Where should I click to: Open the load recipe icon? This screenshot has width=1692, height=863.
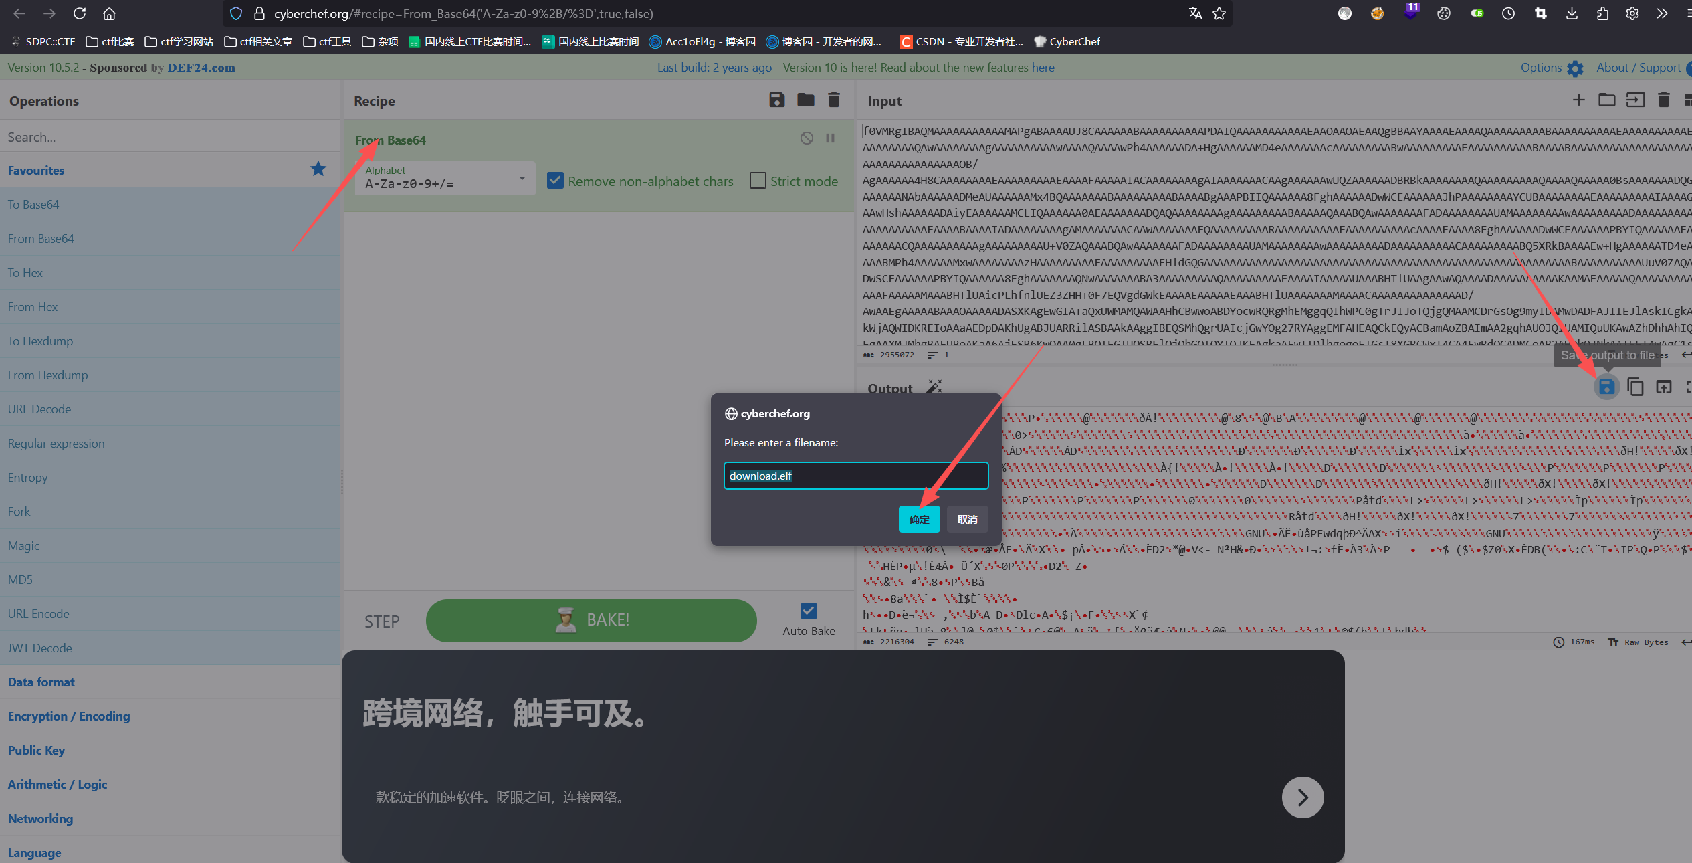pos(806,99)
